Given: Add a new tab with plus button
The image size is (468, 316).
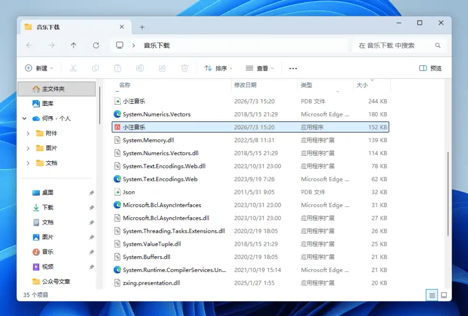Looking at the screenshot, I should [142, 27].
